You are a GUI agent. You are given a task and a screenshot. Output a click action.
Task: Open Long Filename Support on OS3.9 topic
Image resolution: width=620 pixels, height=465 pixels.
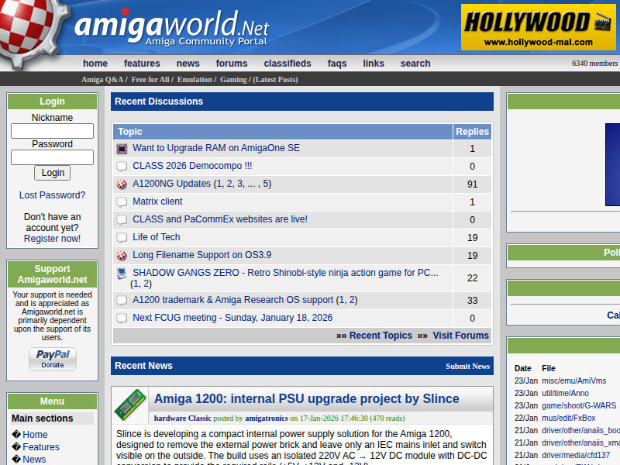pyautogui.click(x=202, y=255)
